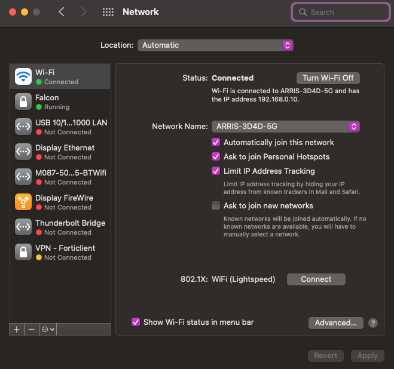394x369 pixels.
Task: Click the bold Connected status text
Action: 233,78
